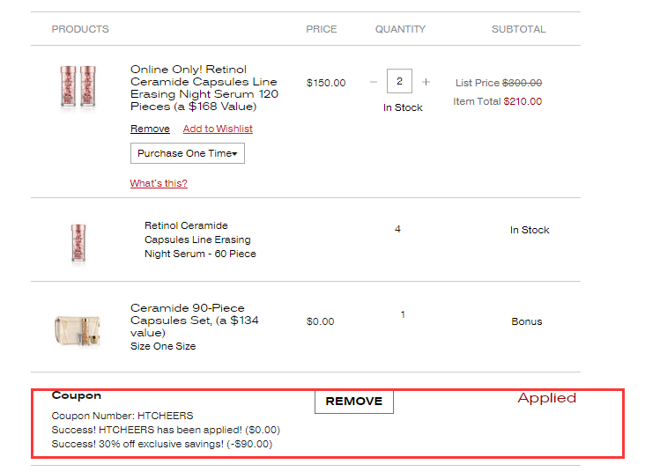Open the 60 Piece serum product thumbnail

pyautogui.click(x=78, y=243)
